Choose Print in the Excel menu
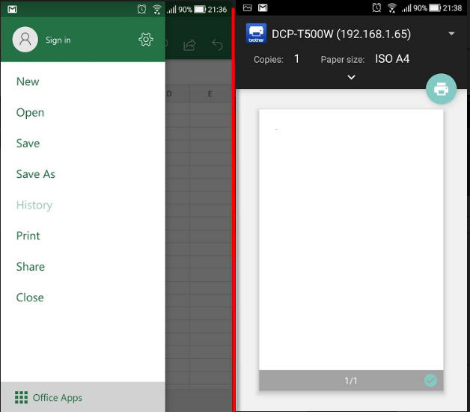The image size is (470, 412). (x=28, y=236)
